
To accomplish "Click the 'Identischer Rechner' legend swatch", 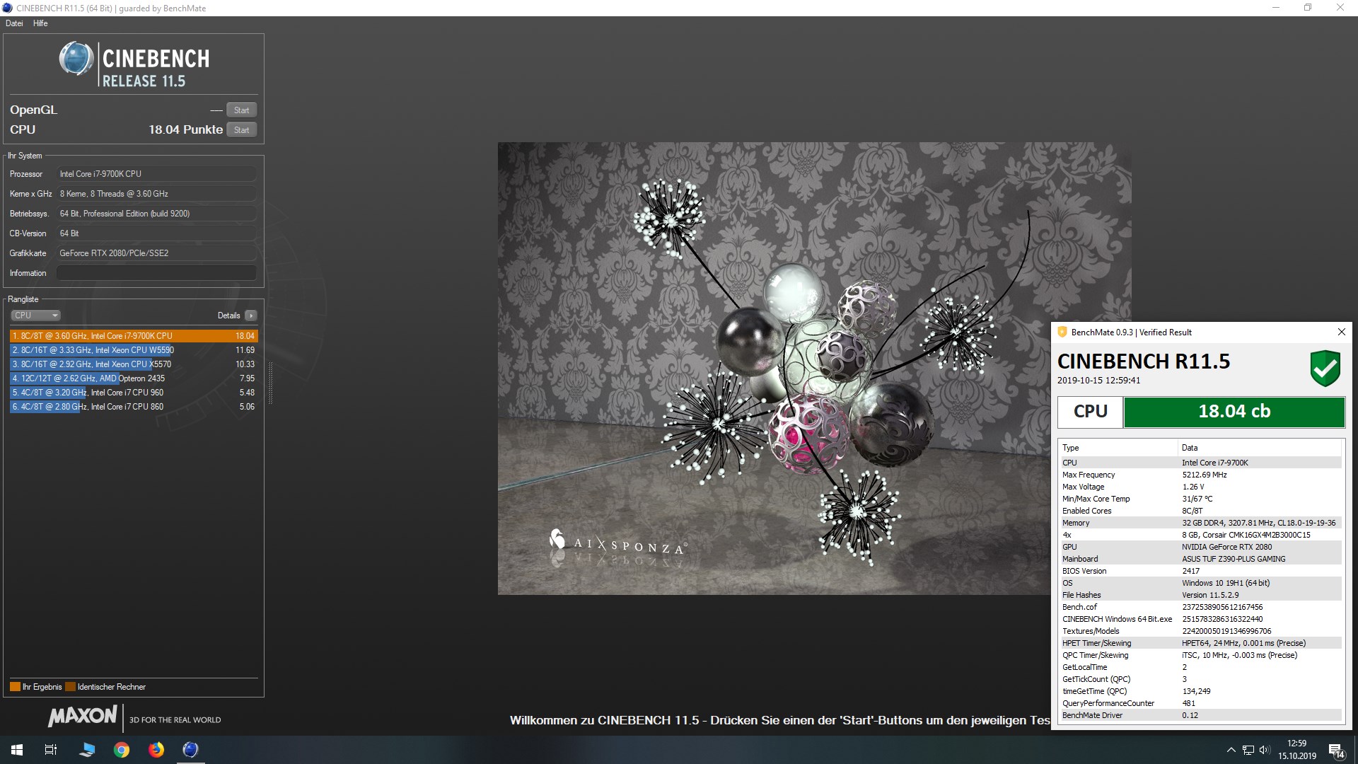I will pyautogui.click(x=70, y=687).
